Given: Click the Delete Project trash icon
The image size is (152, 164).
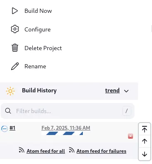Looking at the screenshot, I should click(15, 48).
